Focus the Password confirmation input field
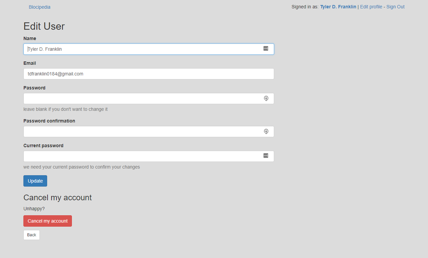428x258 pixels. point(149,132)
